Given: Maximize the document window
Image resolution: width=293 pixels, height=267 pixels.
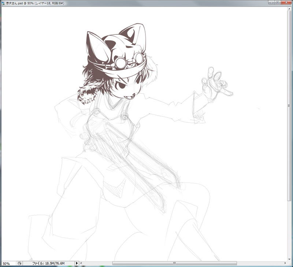Looking at the screenshot, I should click(x=278, y=3).
